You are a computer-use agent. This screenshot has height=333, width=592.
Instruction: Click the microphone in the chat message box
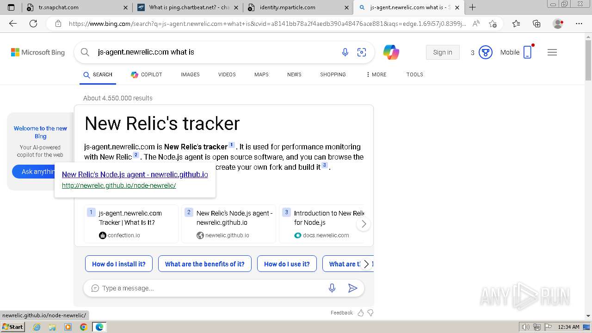click(x=332, y=288)
